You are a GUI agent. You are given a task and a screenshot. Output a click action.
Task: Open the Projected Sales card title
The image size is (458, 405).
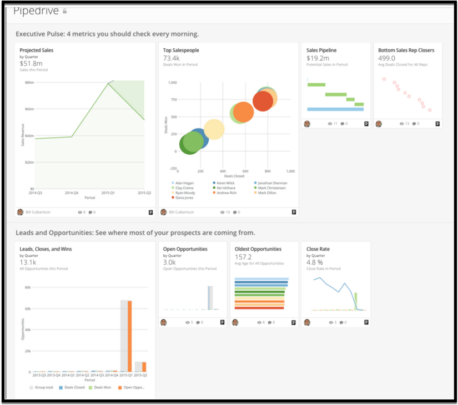pos(37,50)
